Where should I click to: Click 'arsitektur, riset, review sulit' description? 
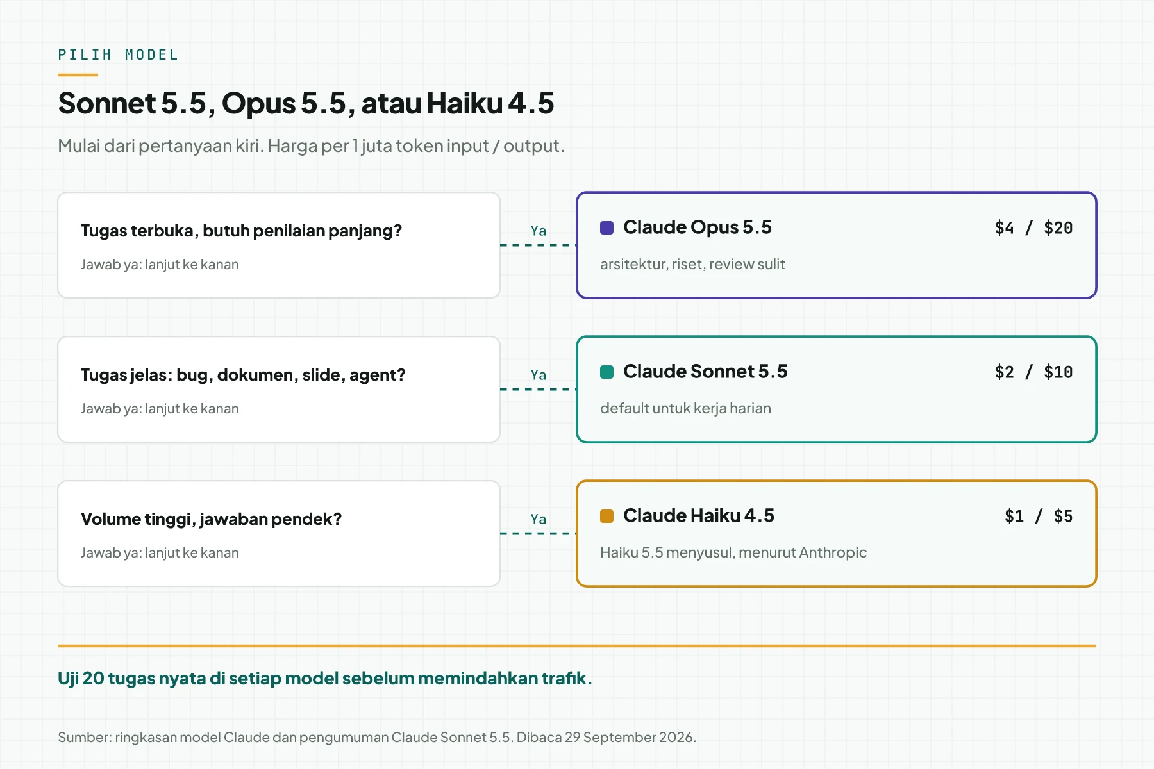pyautogui.click(x=692, y=264)
